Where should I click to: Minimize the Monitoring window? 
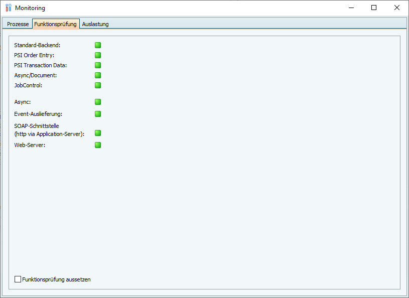[x=351, y=8]
